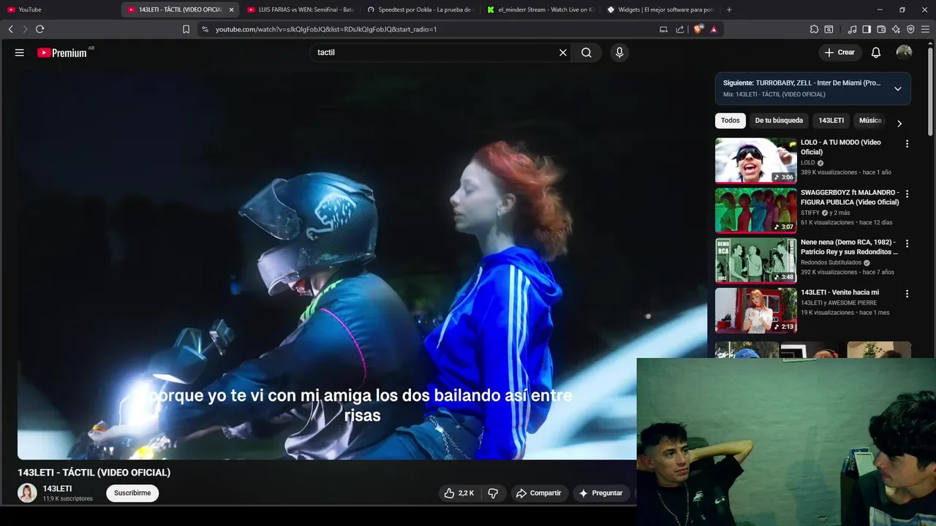Click the Siguiente: TURROBABY, ZELL text
Viewport: 936px width, 526px height.
801,83
